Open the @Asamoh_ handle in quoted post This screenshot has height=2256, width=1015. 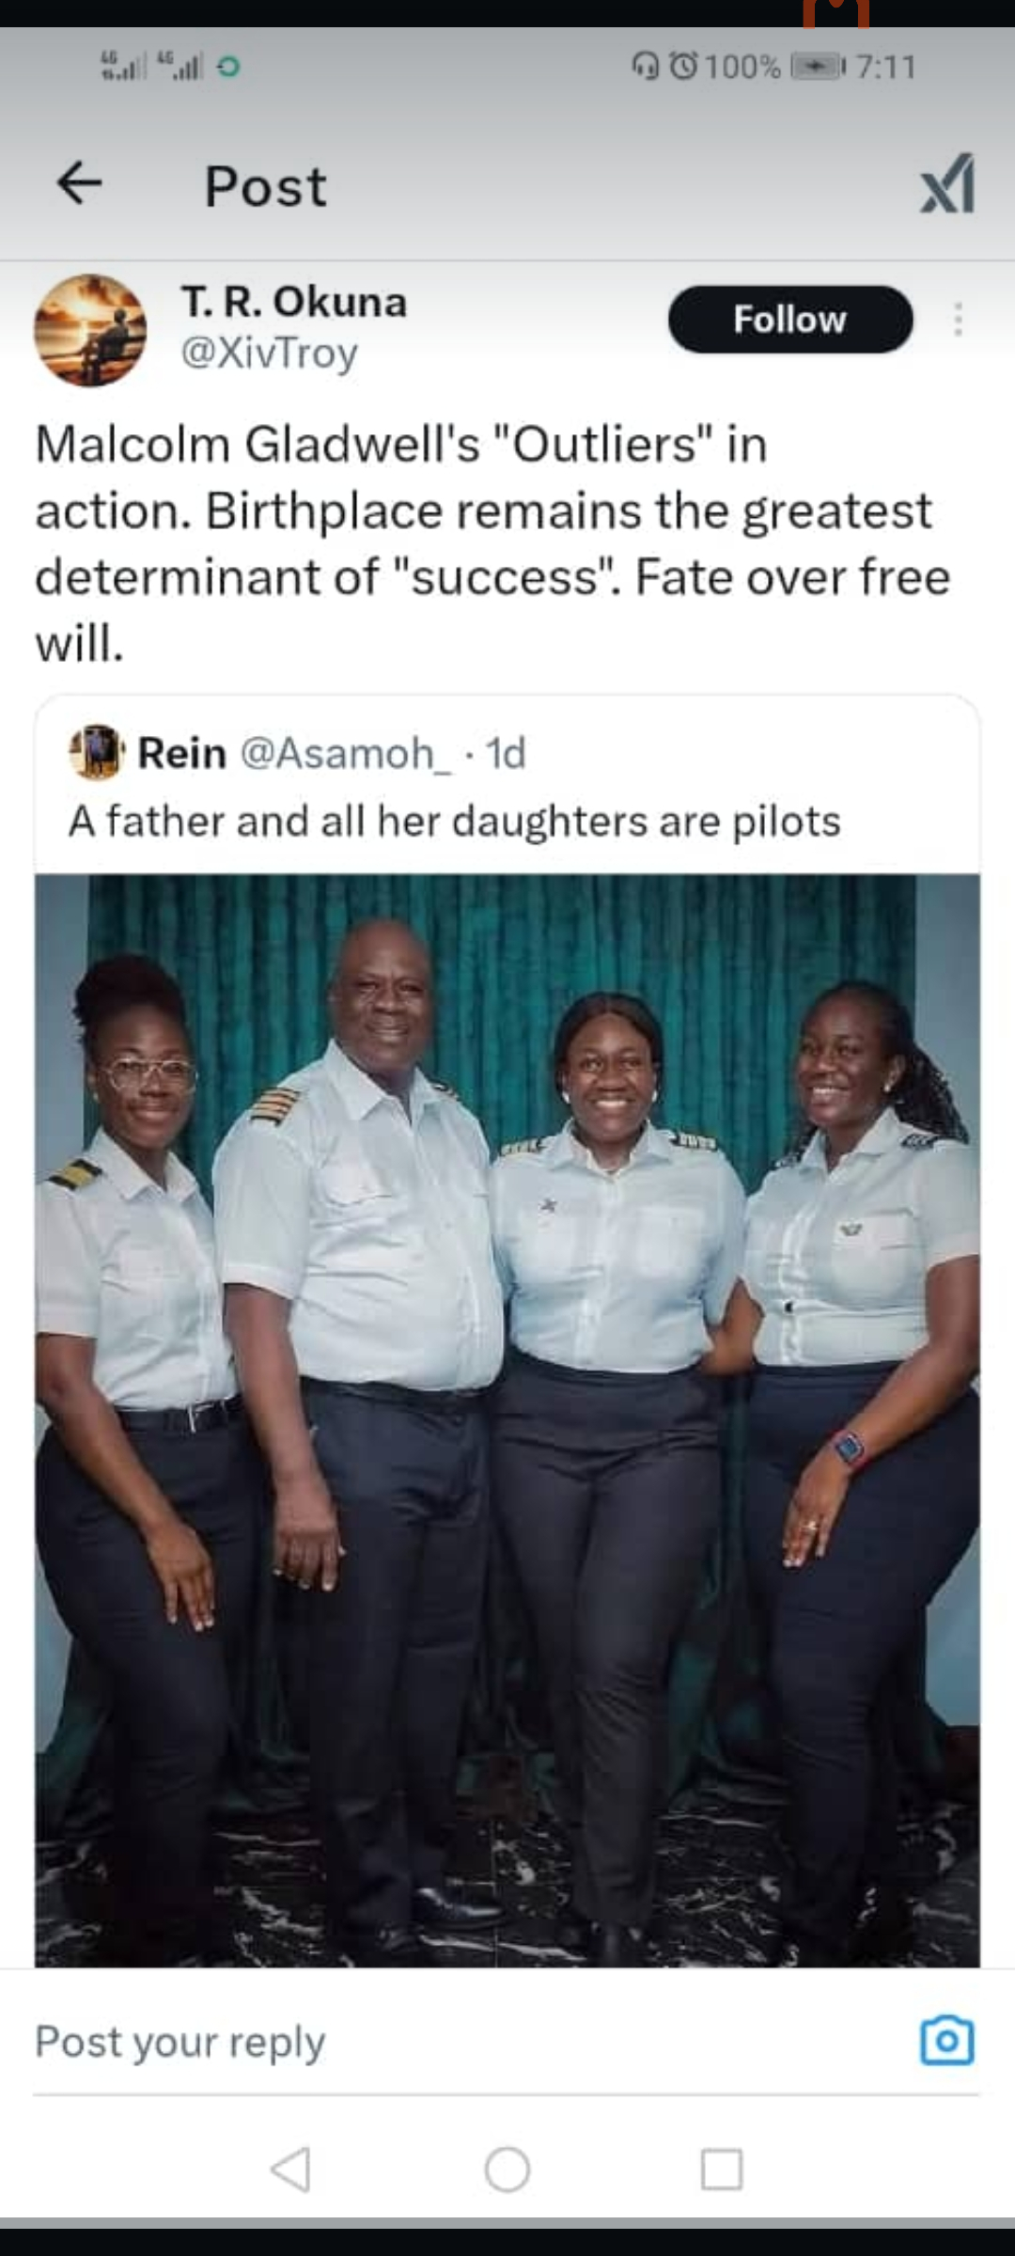[x=347, y=754]
